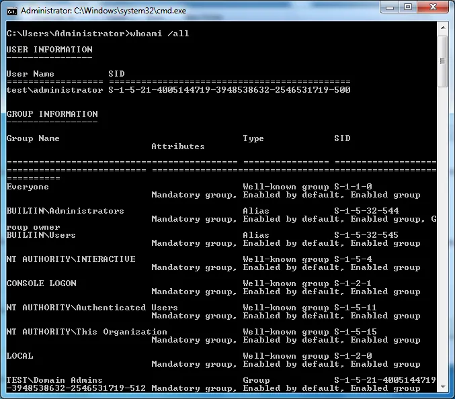455x399 pixels.
Task: Close the Administrator cmd.exe window
Action: pyautogui.click(x=433, y=8)
